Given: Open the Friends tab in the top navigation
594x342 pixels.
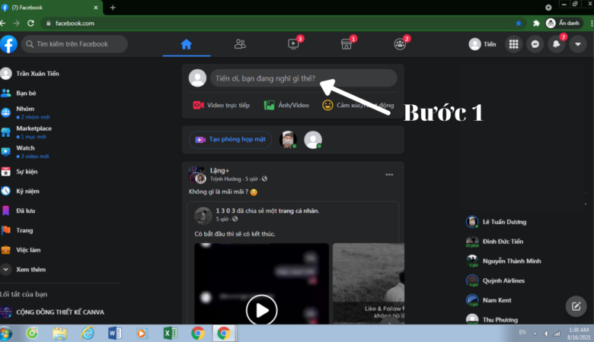Looking at the screenshot, I should pos(240,44).
